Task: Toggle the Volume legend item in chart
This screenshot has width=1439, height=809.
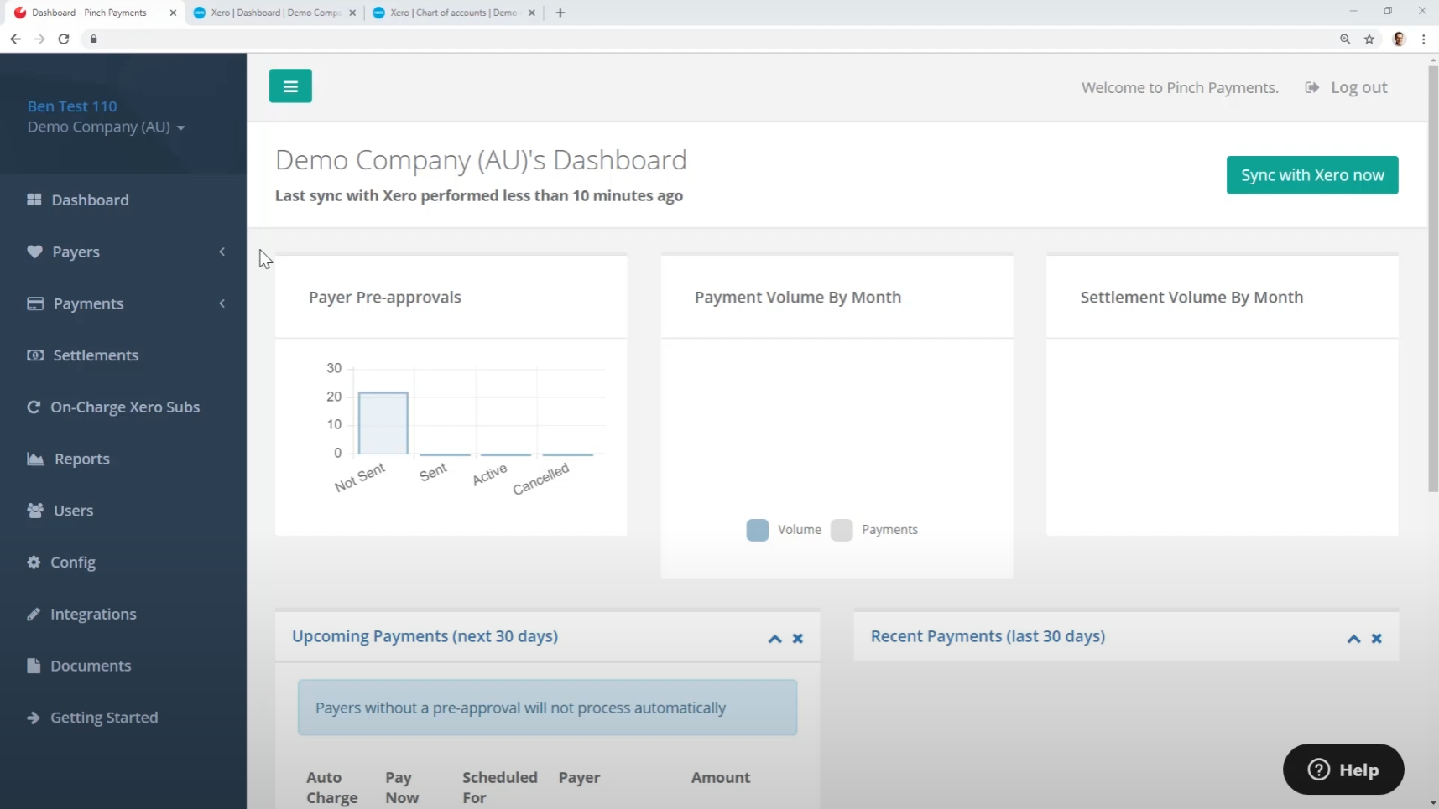Action: (784, 530)
